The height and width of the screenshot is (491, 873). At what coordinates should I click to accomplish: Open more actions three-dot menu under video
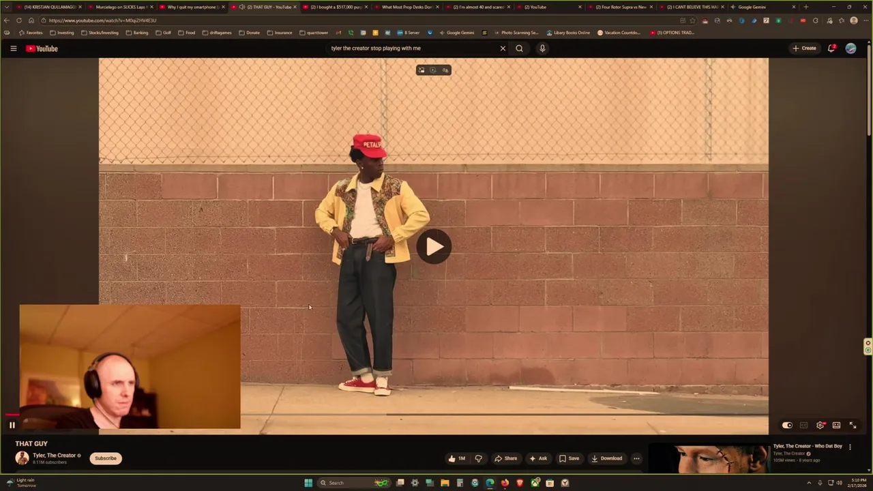click(636, 458)
